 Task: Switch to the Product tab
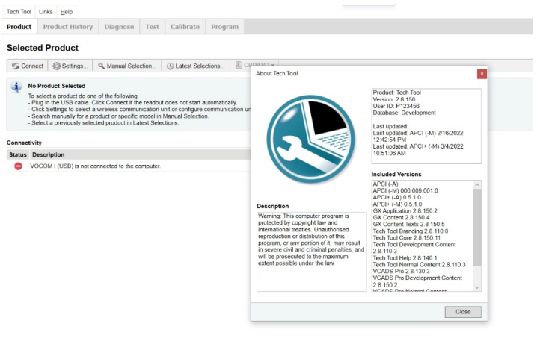(19, 27)
